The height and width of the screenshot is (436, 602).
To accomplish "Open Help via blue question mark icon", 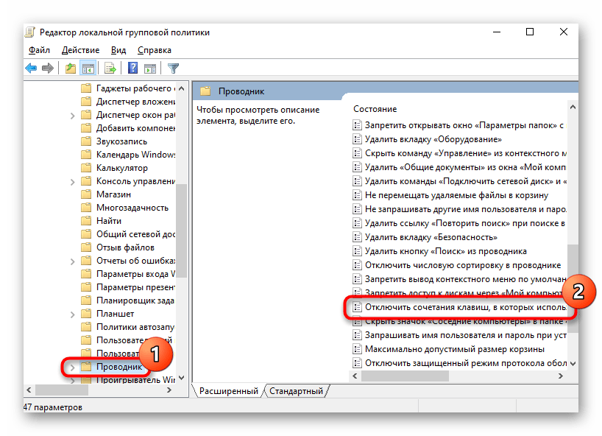I will pos(133,68).
